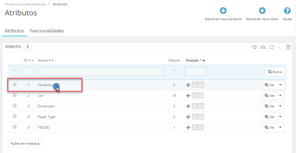The image size is (296, 153).
Task: Click the Dimension attribute name
Action: (46, 106)
